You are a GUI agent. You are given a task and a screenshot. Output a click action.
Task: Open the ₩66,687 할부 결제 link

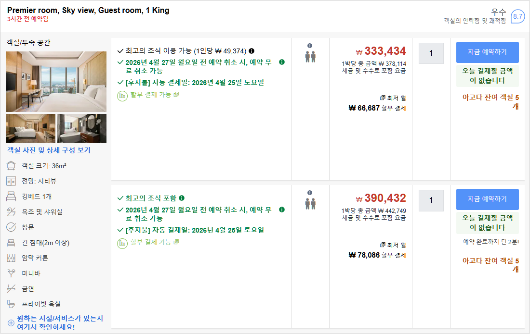point(377,108)
